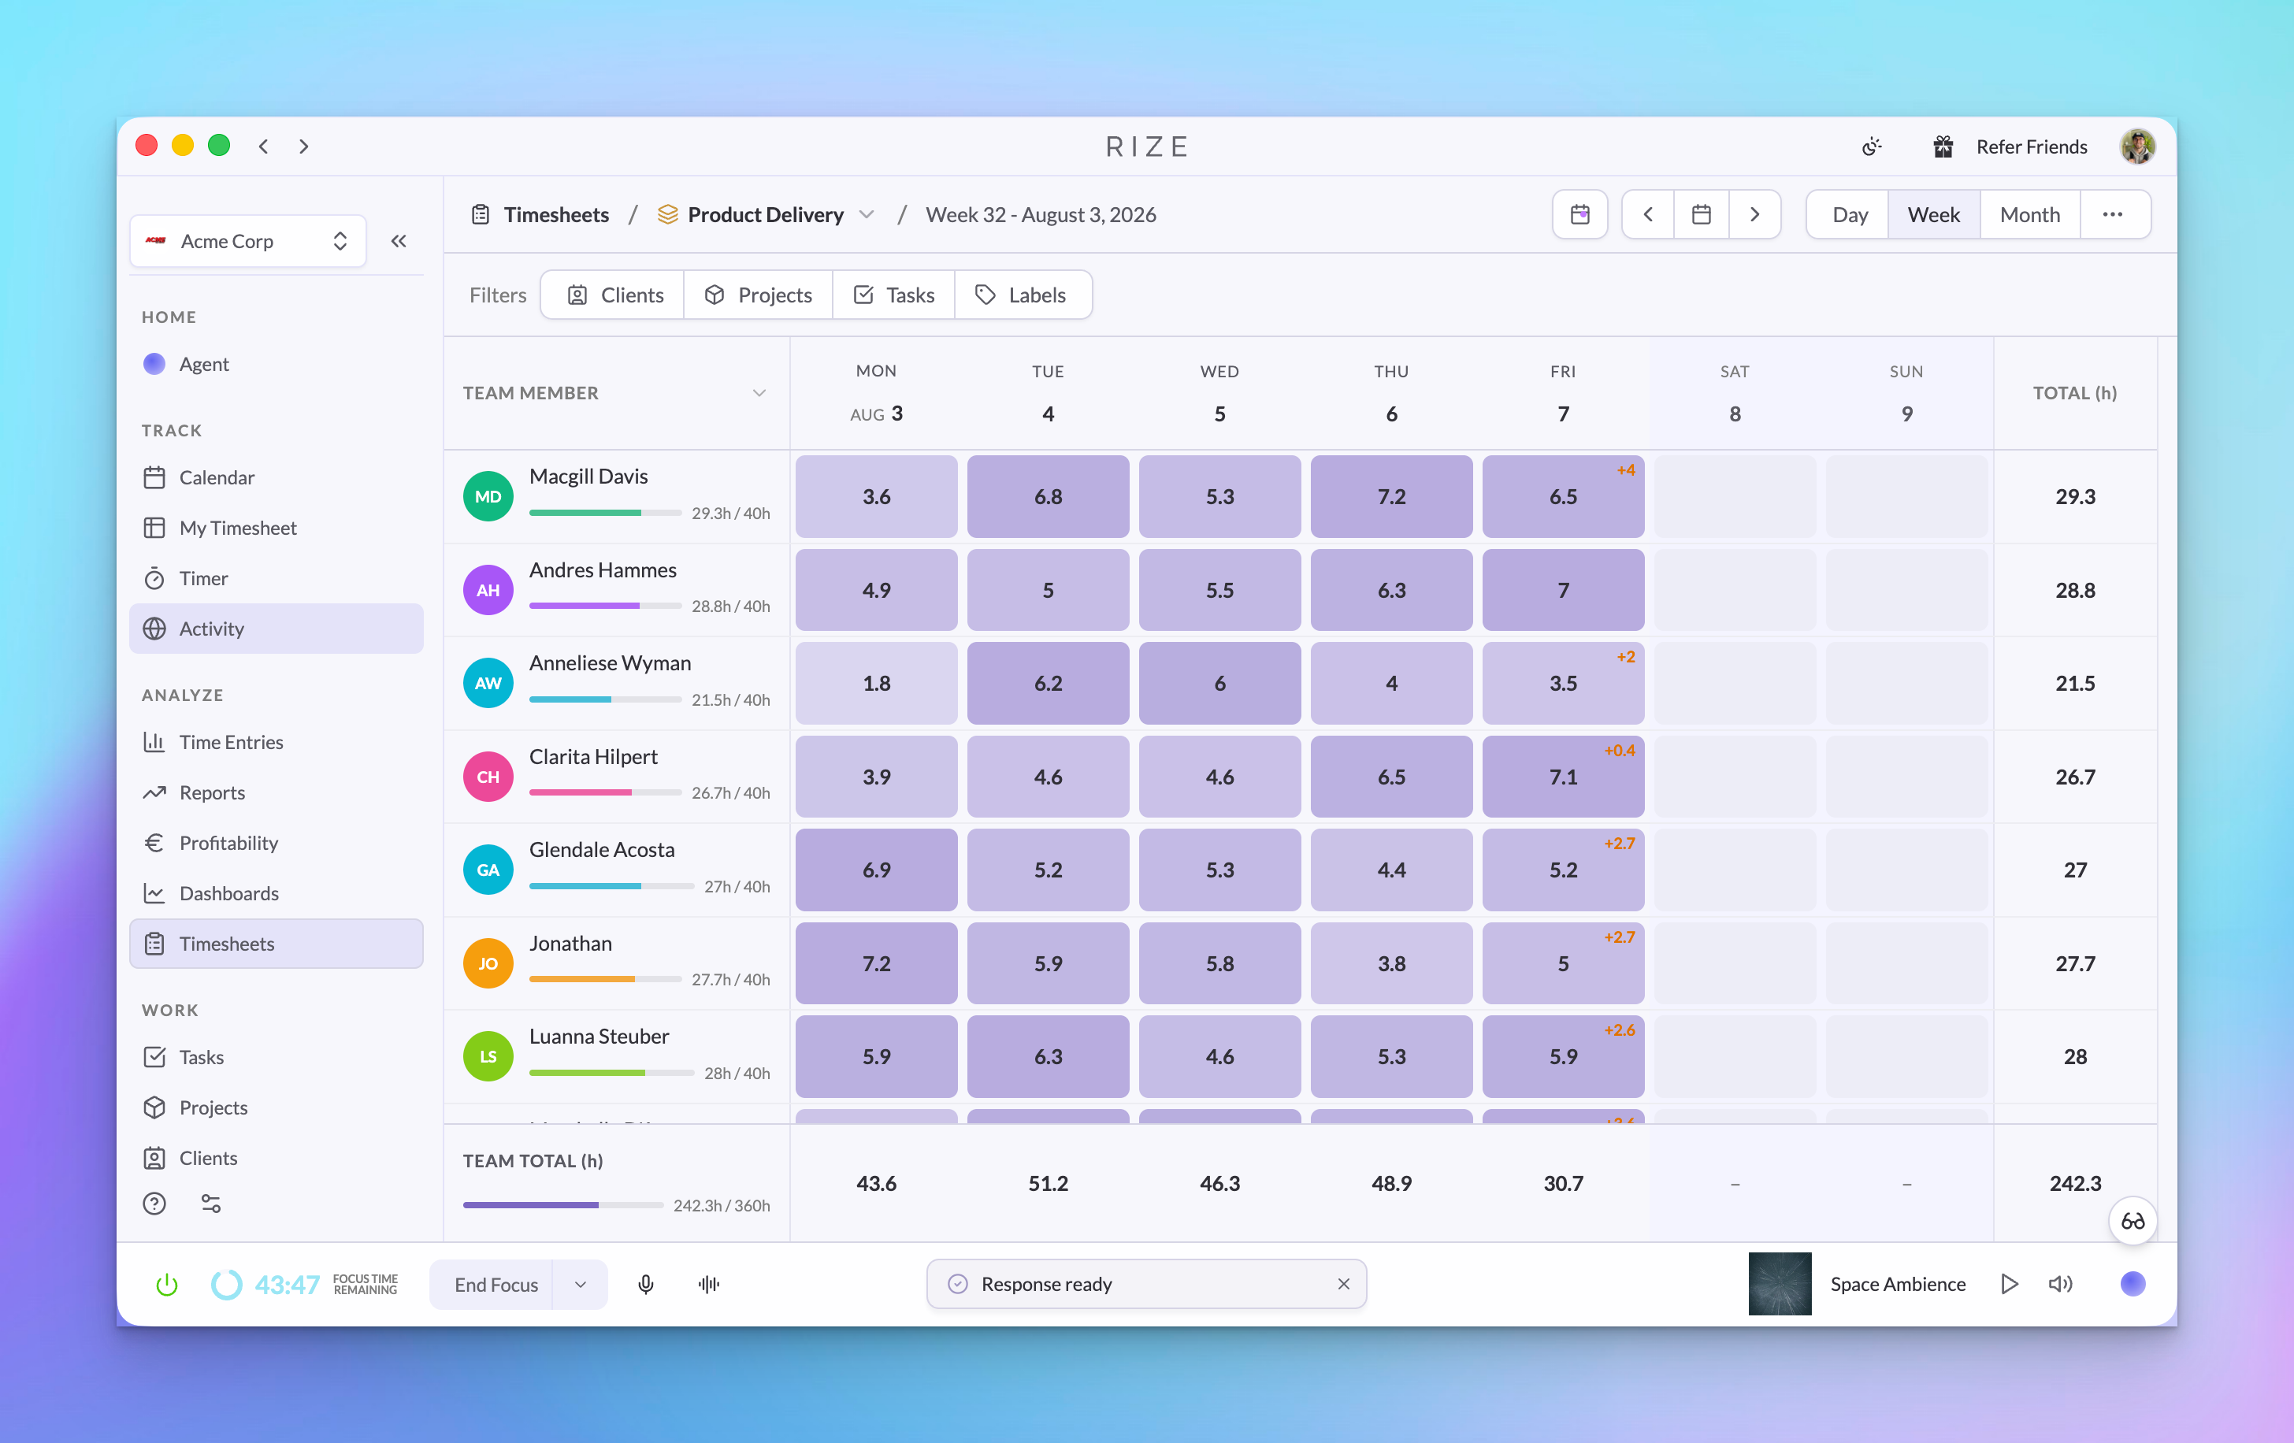Open the date picker calendar
Image resolution: width=2294 pixels, height=1443 pixels.
tap(1702, 214)
